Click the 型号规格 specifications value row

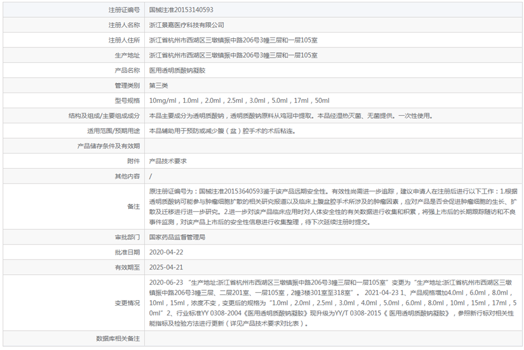point(333,100)
